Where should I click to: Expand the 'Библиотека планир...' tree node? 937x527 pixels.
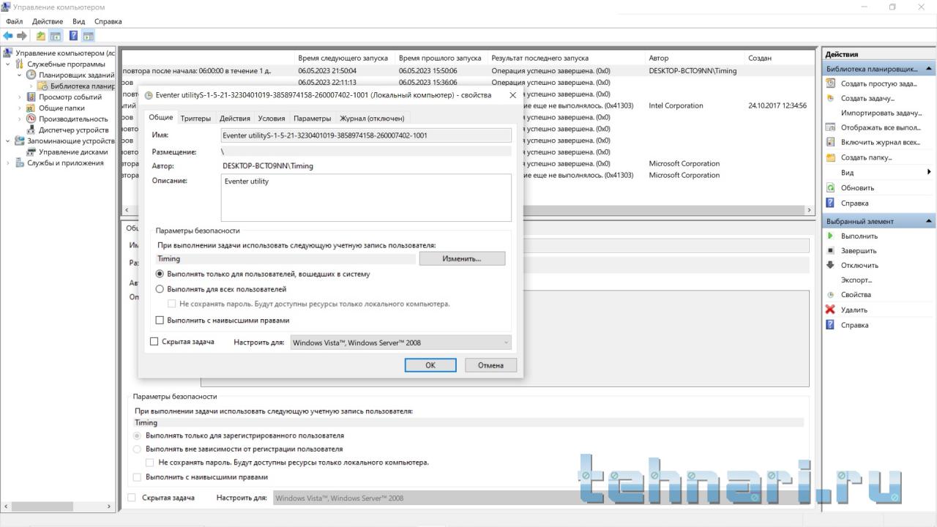coord(31,86)
